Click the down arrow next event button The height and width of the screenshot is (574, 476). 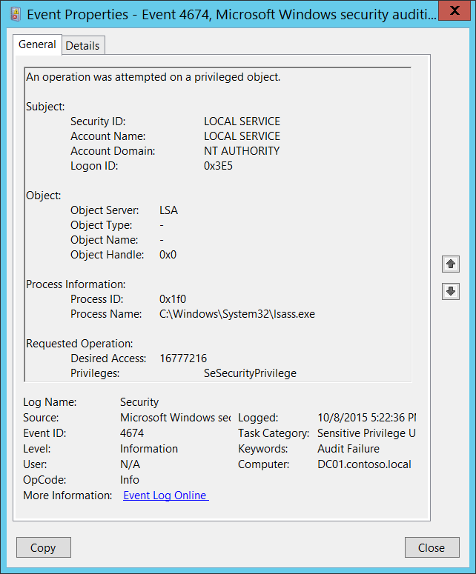[x=450, y=291]
